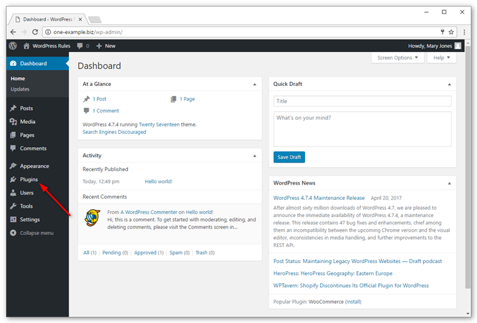The image size is (477, 323).
Task: Click the site info icon in address bar
Action: tap(48, 32)
